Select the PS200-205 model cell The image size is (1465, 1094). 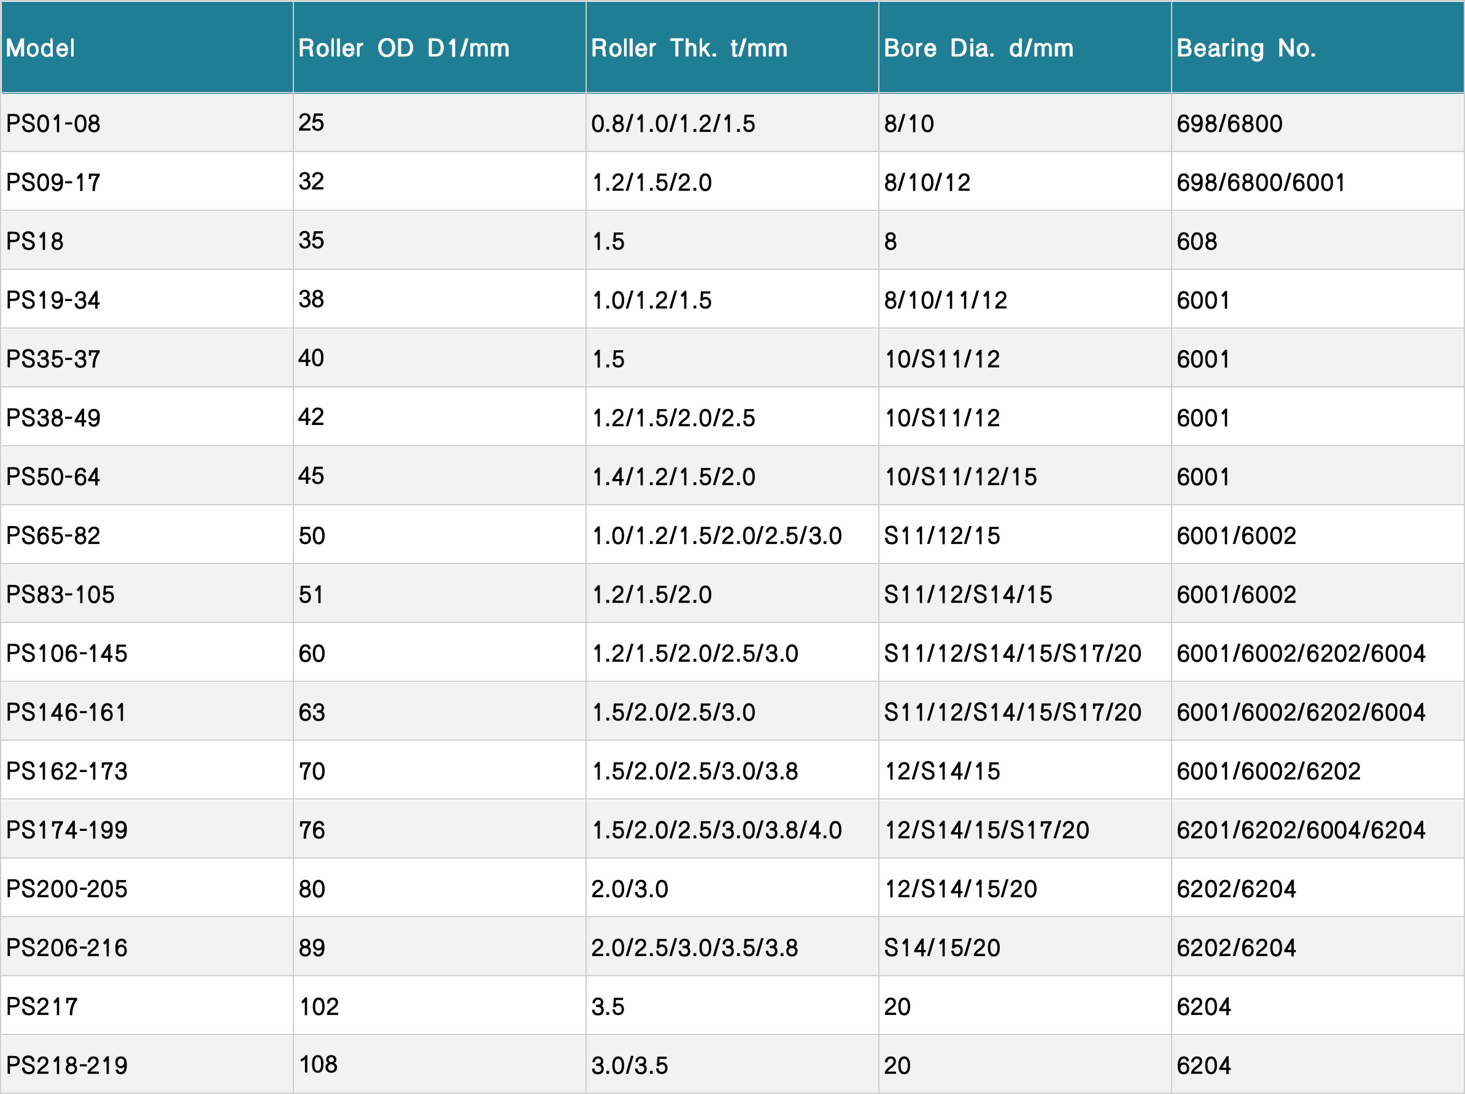(67, 890)
